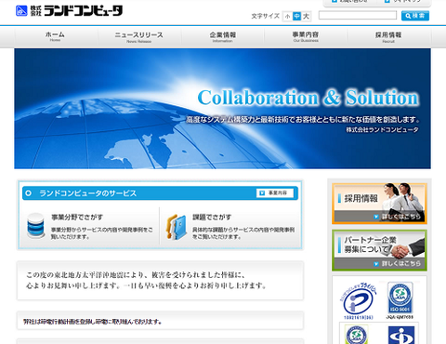This screenshot has height=344, width=446.
Task: Open the 採用情報 nav tab
Action: click(x=388, y=36)
